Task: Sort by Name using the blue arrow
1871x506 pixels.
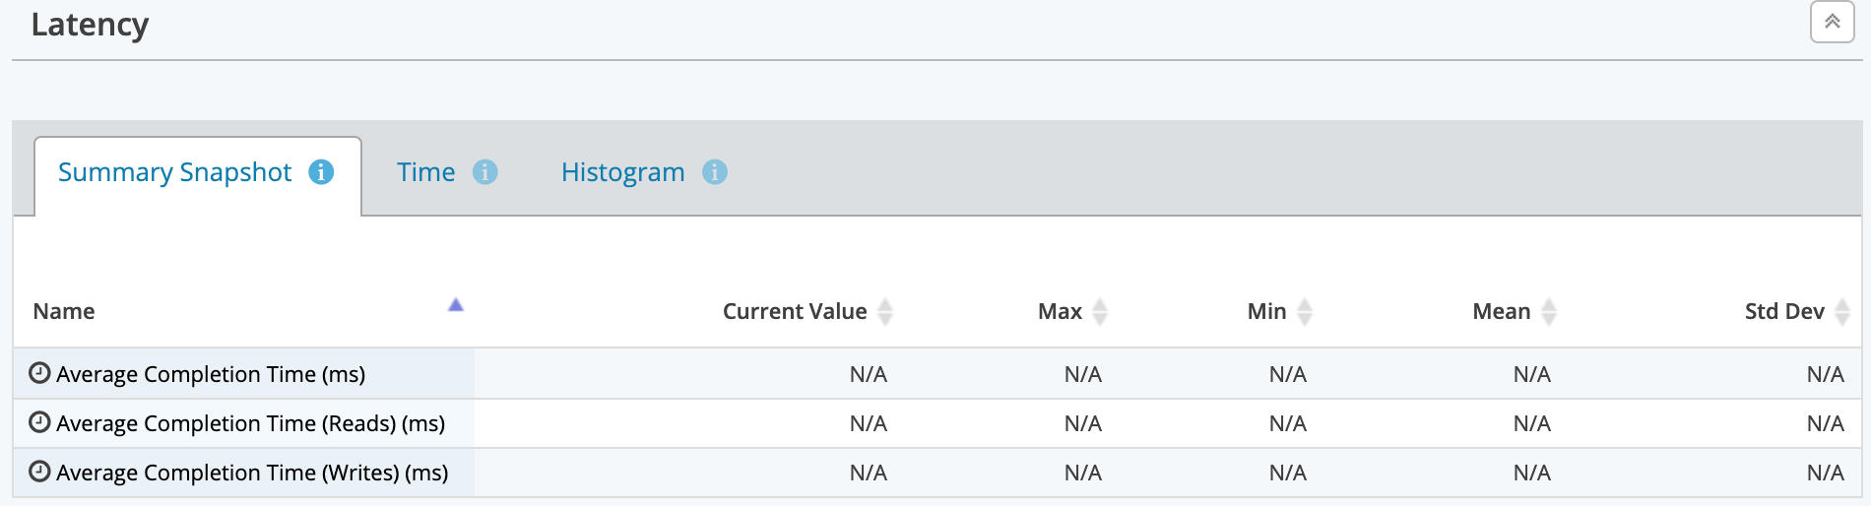Action: [x=455, y=305]
